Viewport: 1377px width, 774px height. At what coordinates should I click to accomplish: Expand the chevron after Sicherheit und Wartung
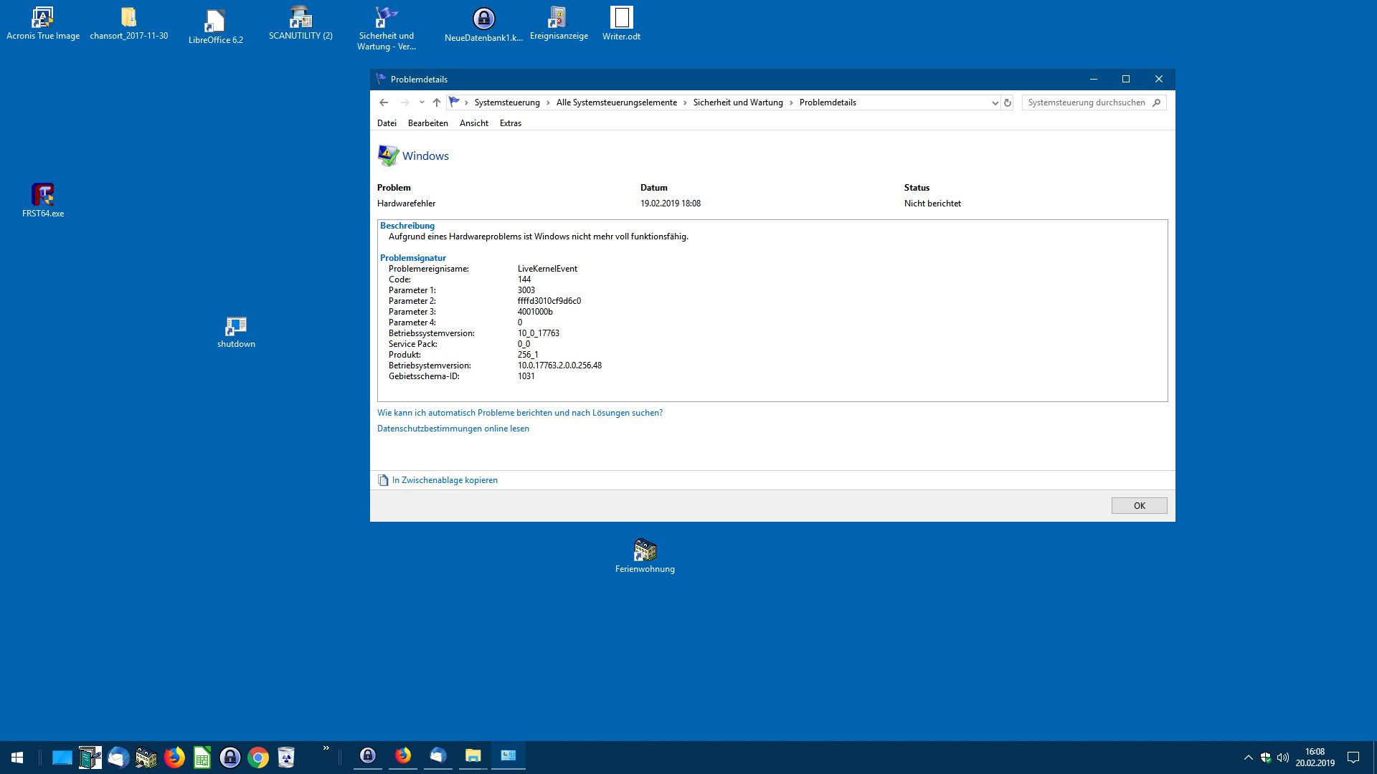click(791, 102)
